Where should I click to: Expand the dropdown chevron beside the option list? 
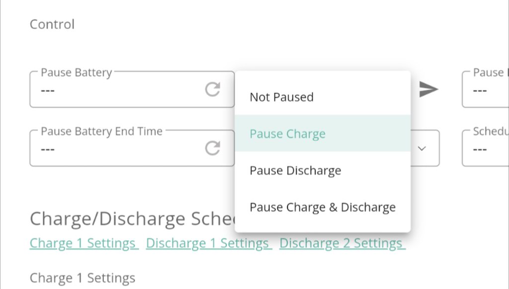pos(422,148)
